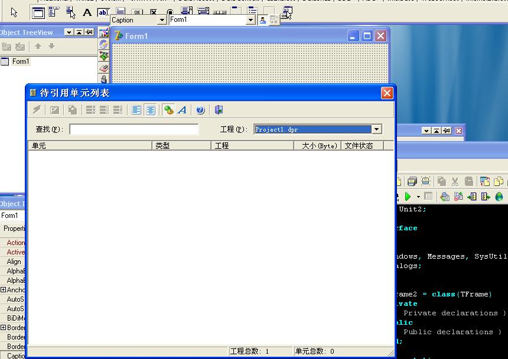The image size is (508, 359).
Task: Select the arrow pointer tool in palette
Action: [14, 12]
